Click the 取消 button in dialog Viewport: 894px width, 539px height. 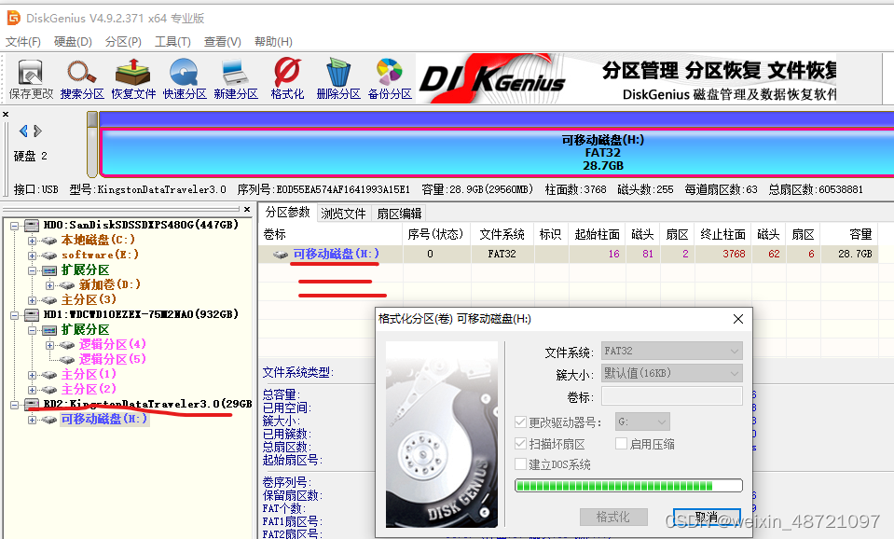707,517
